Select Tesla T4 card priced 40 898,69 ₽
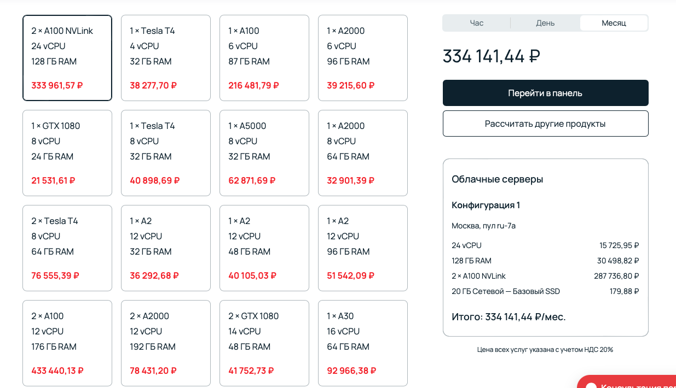The height and width of the screenshot is (388, 676). click(166, 153)
